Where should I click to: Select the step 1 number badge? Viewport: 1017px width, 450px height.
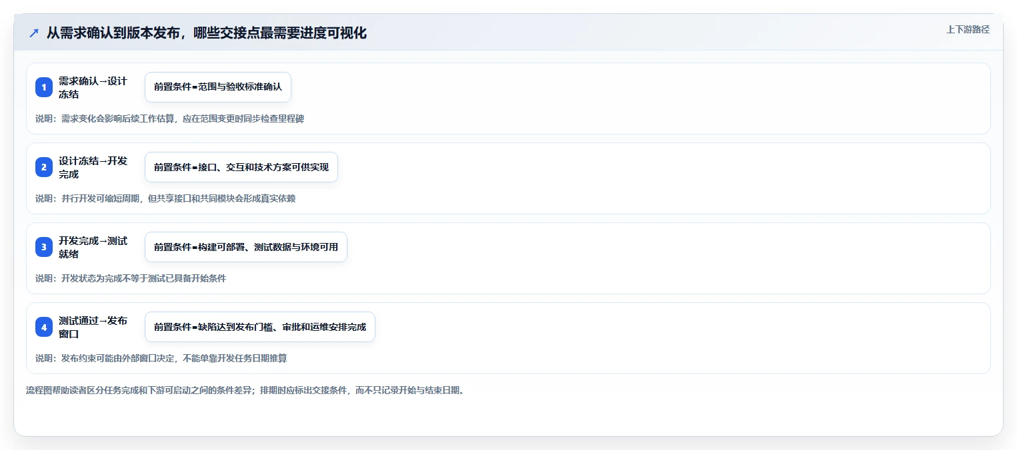coord(44,87)
